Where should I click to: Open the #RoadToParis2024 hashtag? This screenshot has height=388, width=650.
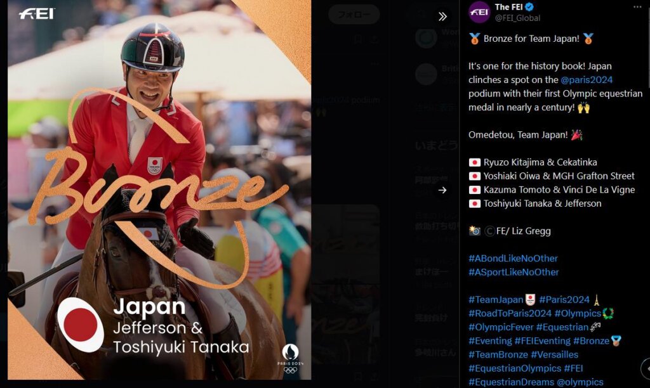[510, 313]
